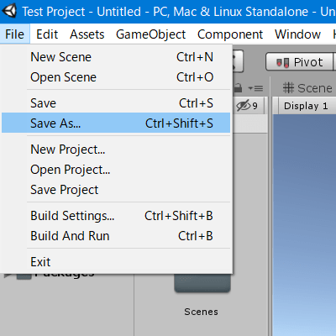Screen dimensions: 336x336
Task: Choose Open Project... menu item
Action: (x=116, y=170)
